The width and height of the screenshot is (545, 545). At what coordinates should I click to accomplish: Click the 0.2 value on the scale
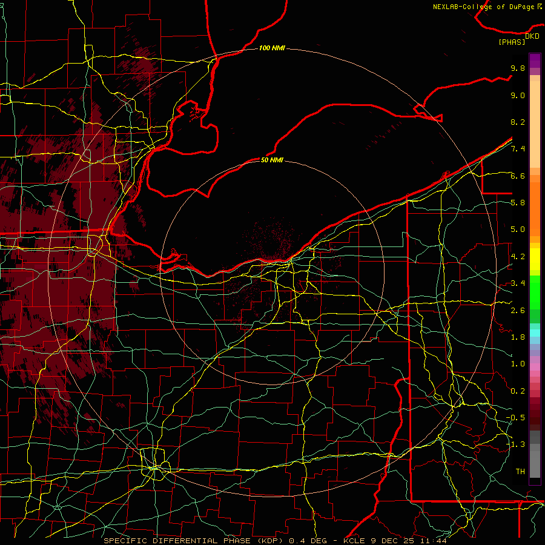(518, 391)
